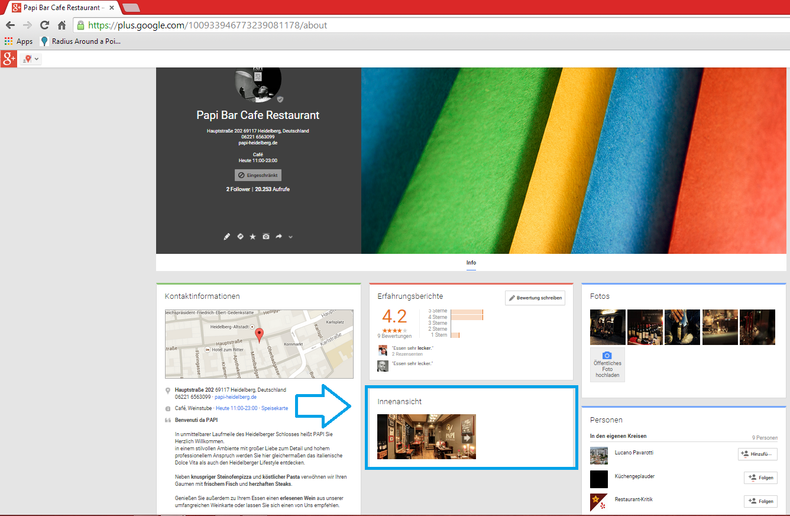Click 9 Personen count link

[765, 438]
